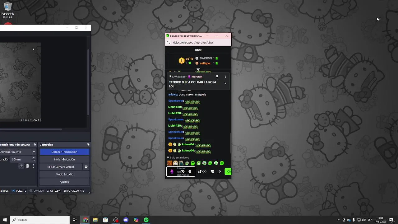This screenshot has height=224, width=398.
Task: Click os11o in the gift leaderboard
Action: [x=189, y=58]
